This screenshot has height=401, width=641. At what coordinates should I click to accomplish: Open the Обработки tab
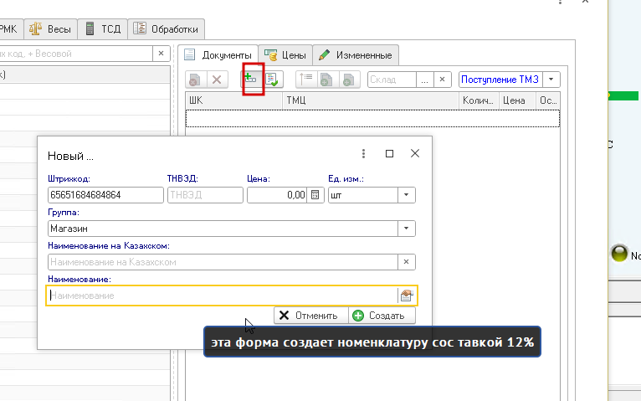click(166, 29)
